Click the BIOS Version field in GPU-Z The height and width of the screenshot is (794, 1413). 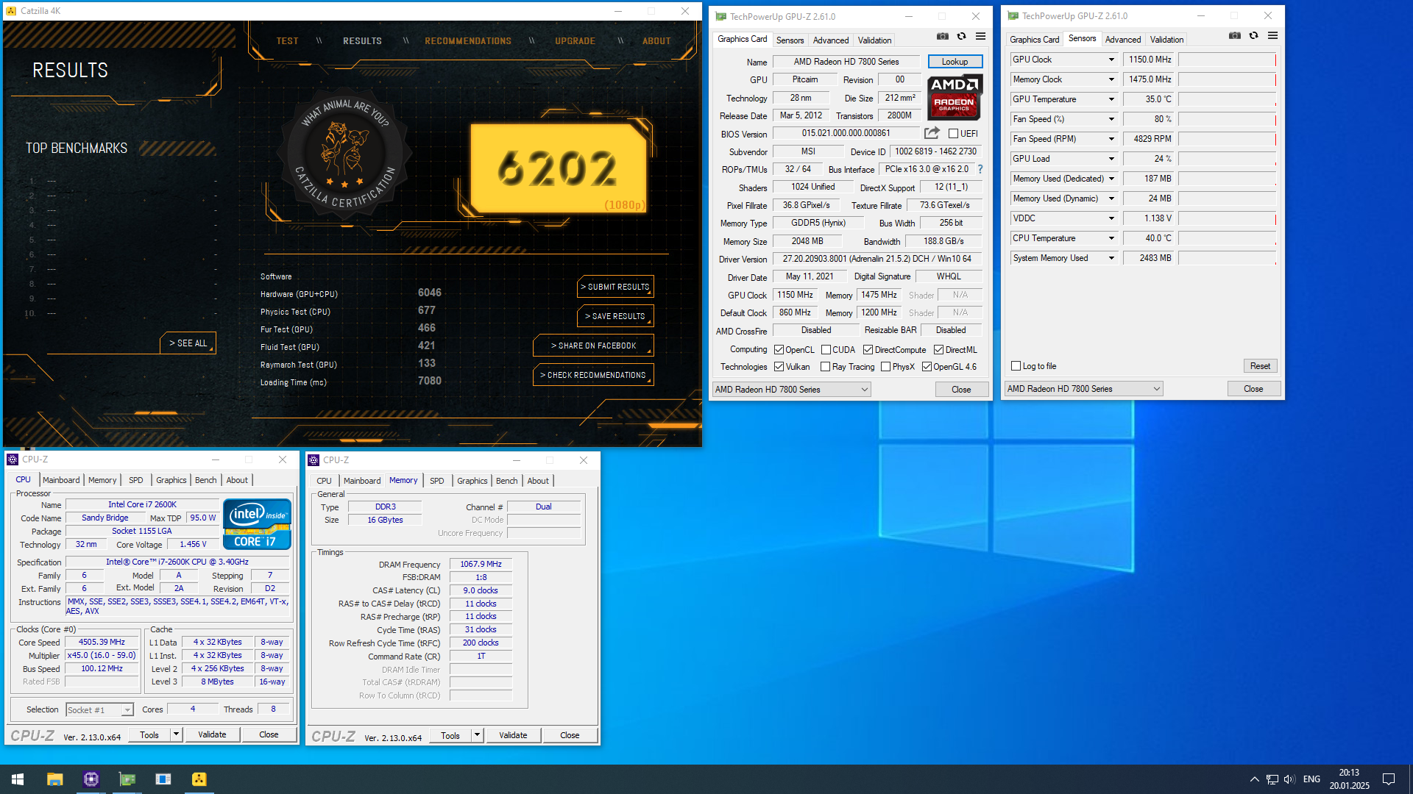tap(846, 133)
